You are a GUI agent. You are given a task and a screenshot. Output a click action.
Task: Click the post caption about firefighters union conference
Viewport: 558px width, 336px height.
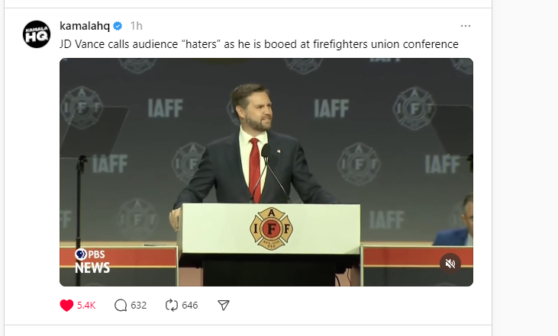click(259, 44)
